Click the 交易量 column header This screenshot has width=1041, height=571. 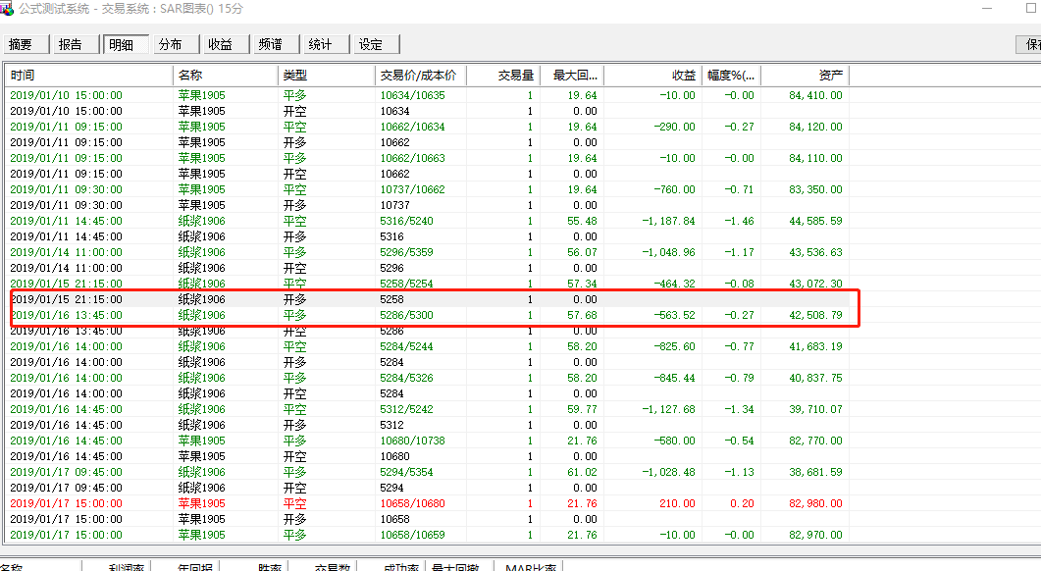pos(503,76)
